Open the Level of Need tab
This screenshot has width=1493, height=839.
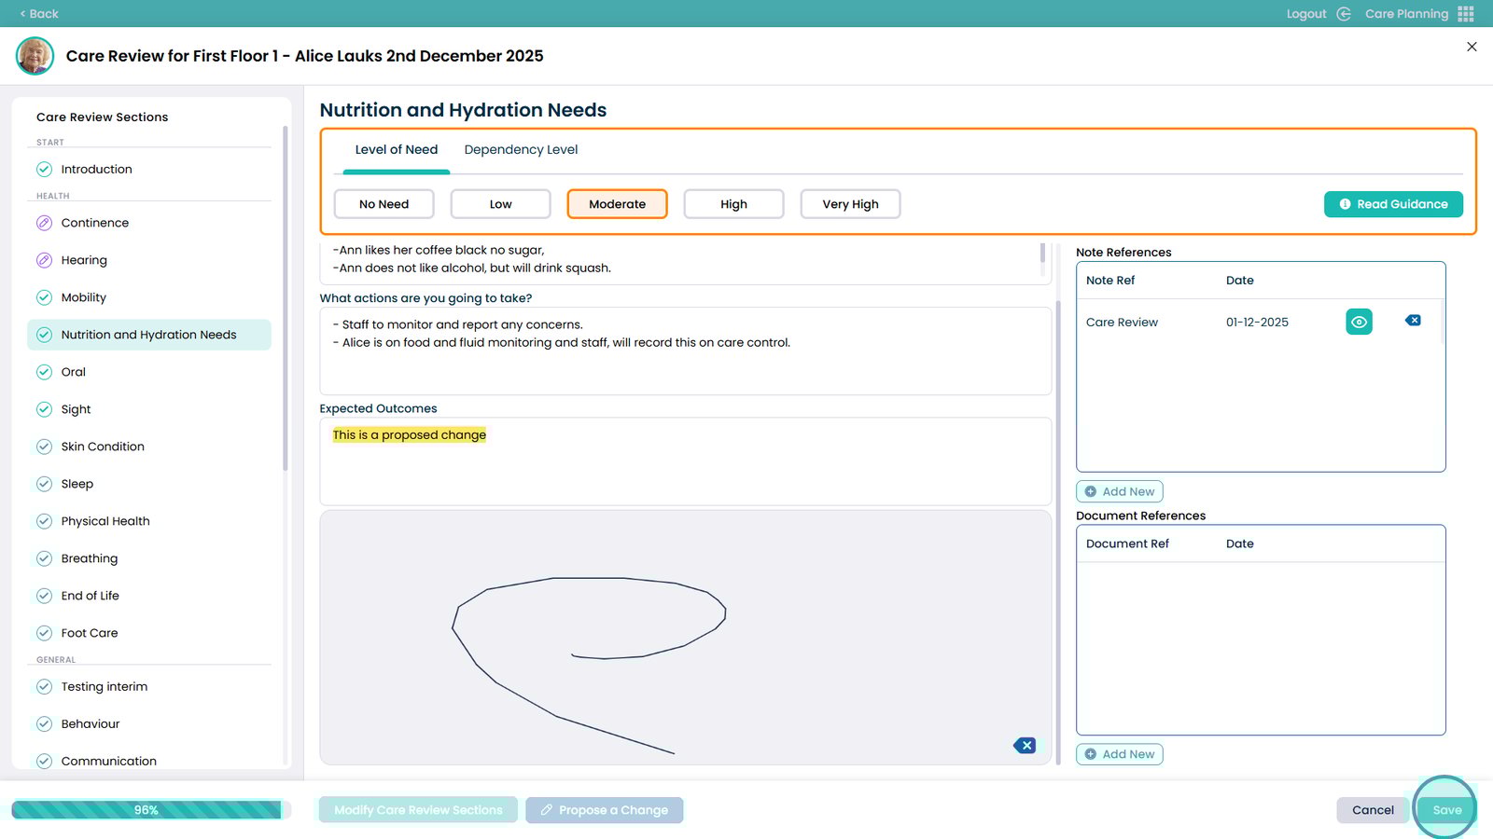click(396, 150)
